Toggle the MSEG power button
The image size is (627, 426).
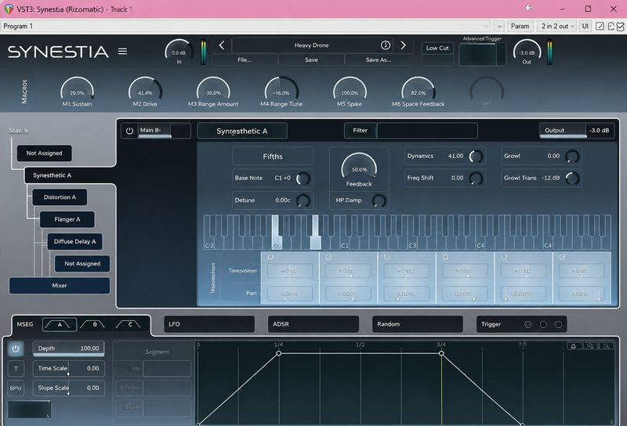point(16,348)
